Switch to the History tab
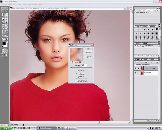The image size is (162, 130). tap(138, 43)
